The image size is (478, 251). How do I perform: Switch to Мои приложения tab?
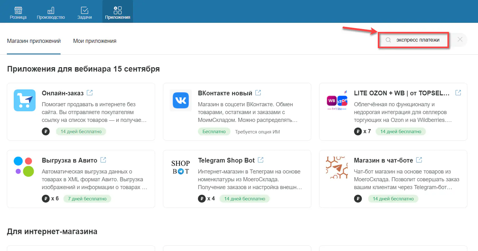(95, 41)
